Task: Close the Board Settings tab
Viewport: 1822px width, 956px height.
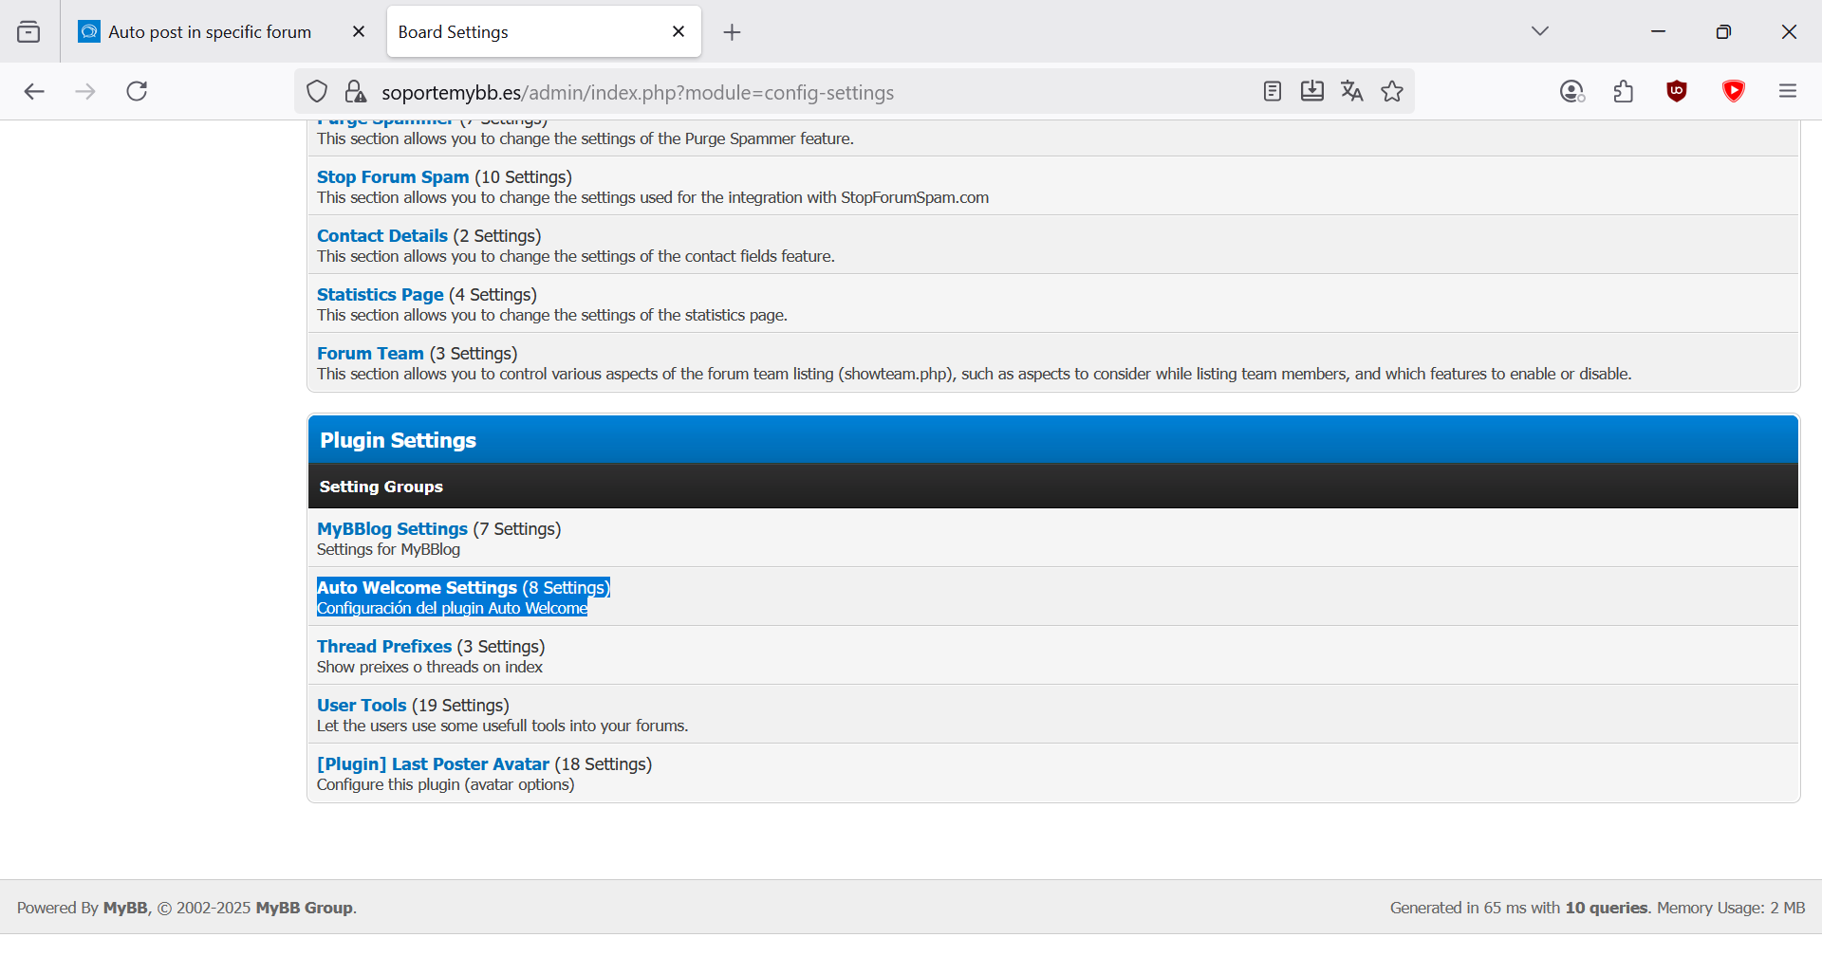Action: click(679, 31)
